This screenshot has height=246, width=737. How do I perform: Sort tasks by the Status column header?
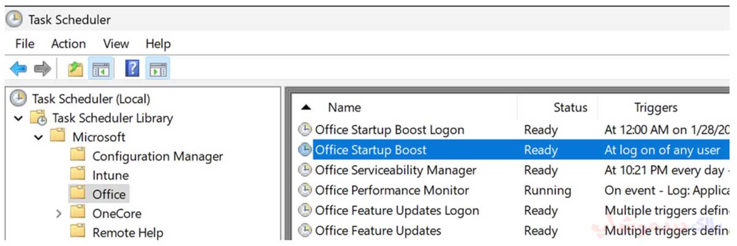(x=571, y=108)
